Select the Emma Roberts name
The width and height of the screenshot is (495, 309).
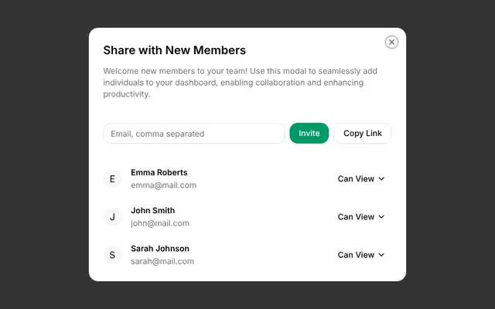click(x=159, y=172)
